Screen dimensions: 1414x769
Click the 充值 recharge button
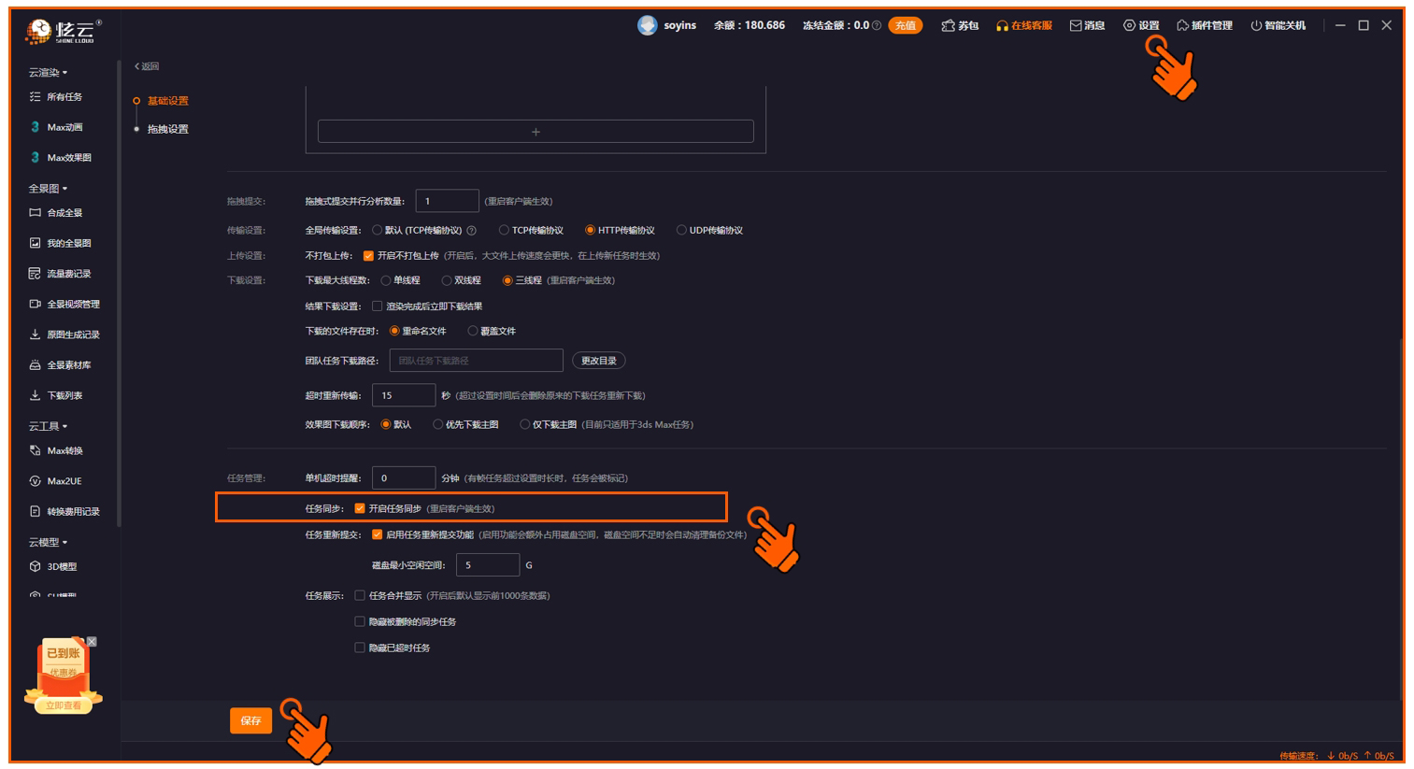(x=905, y=26)
